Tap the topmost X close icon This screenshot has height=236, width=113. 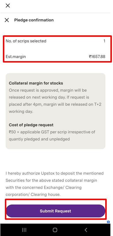(x=8, y=6)
